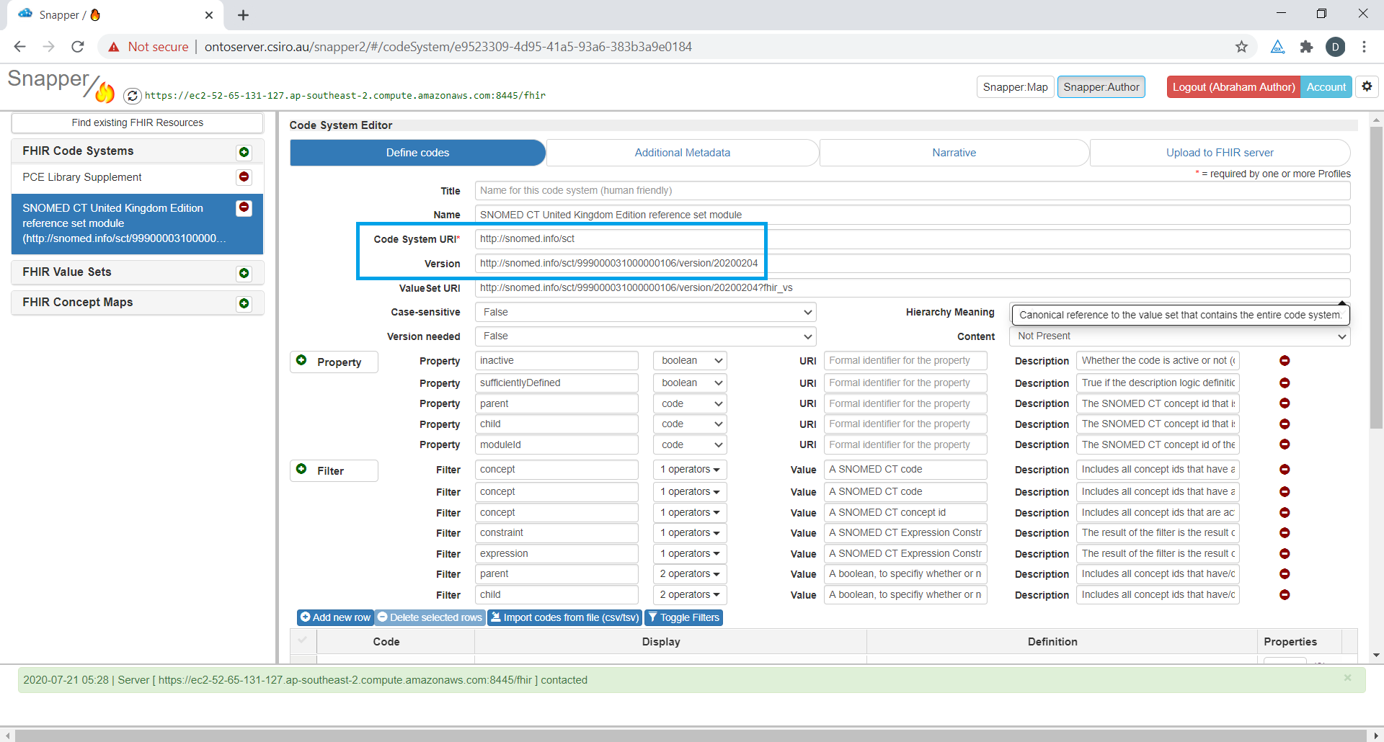The height and width of the screenshot is (742, 1384).
Task: Switch to Snapper:Author mode
Action: coord(1101,87)
